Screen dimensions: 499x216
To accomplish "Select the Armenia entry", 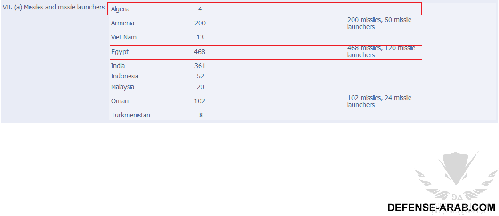I will pyautogui.click(x=122, y=23).
